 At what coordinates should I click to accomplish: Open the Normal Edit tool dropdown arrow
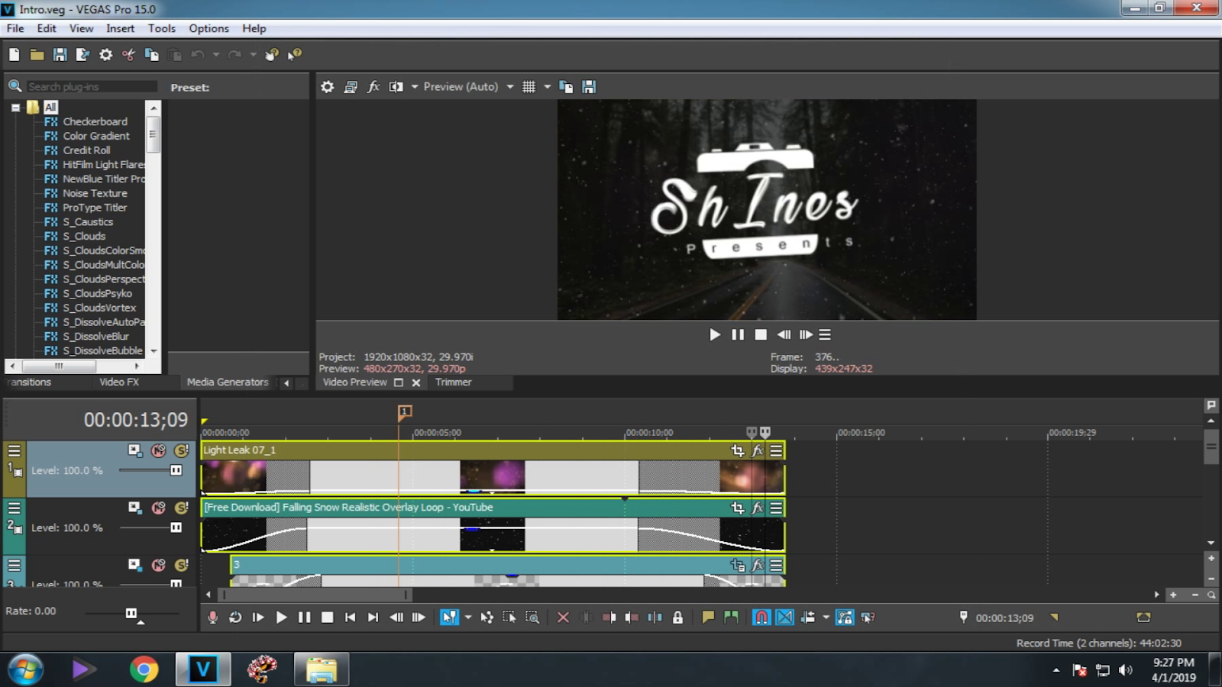[467, 618]
